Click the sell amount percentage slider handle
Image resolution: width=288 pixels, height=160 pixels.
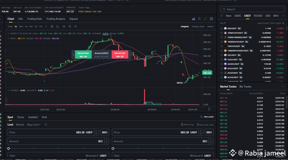(113, 148)
